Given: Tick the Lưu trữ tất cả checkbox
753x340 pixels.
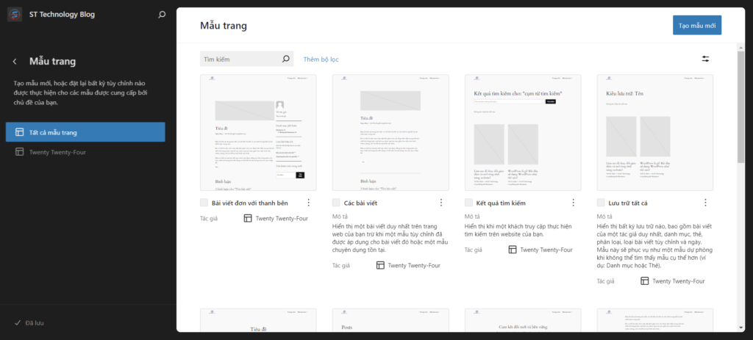Looking at the screenshot, I should [x=602, y=203].
